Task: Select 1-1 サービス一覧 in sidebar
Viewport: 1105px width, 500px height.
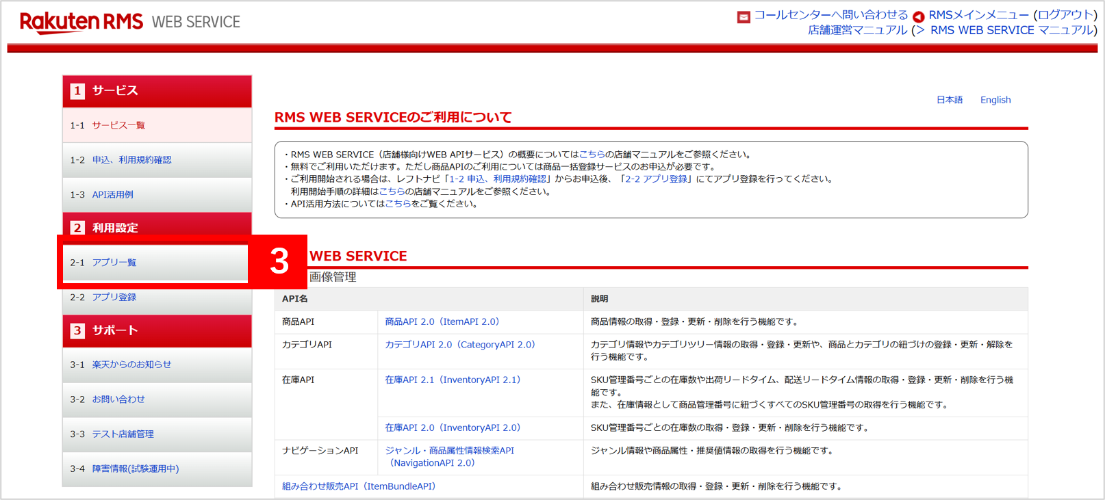Action: point(157,125)
